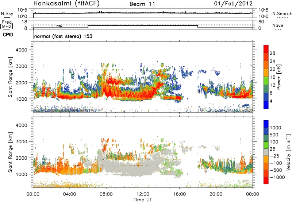Click the N.Sky legend label
This screenshot has width=292, height=202.
pos(7,13)
